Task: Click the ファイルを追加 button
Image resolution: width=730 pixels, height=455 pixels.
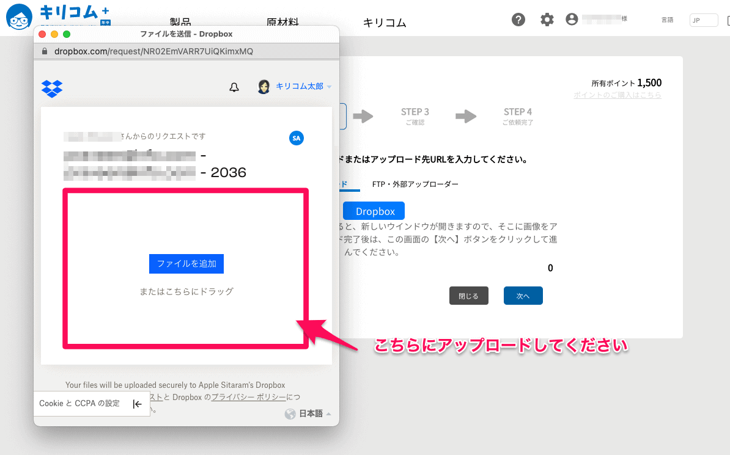Action: (x=186, y=264)
